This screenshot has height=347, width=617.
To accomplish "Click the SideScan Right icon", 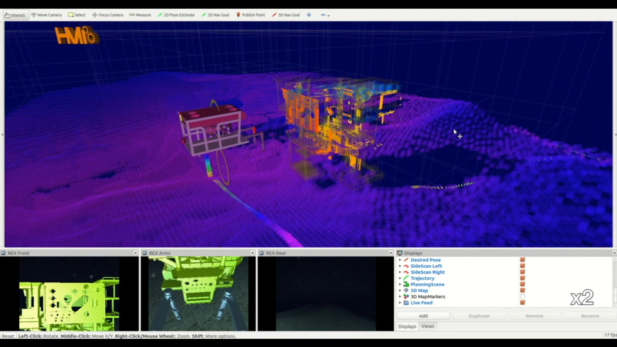I will 406,272.
